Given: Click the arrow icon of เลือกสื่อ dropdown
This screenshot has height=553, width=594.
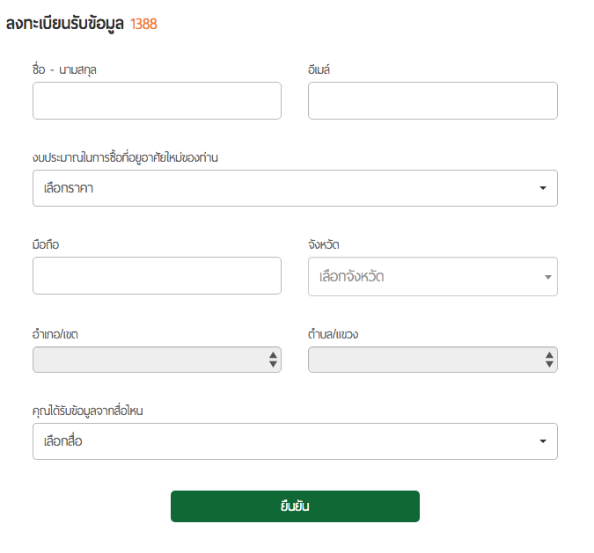Looking at the screenshot, I should [x=543, y=441].
